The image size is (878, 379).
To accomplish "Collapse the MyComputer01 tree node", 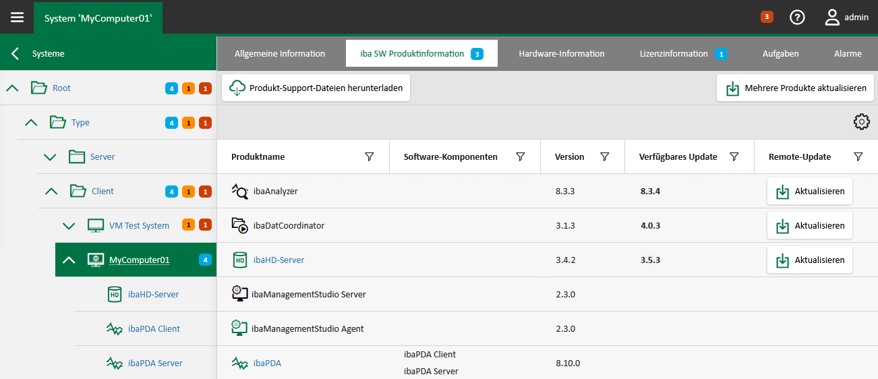I will pyautogui.click(x=69, y=260).
